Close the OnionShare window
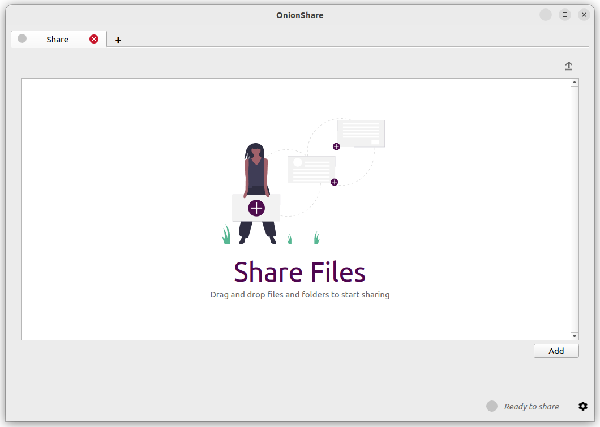The height and width of the screenshot is (427, 600). pyautogui.click(x=584, y=15)
